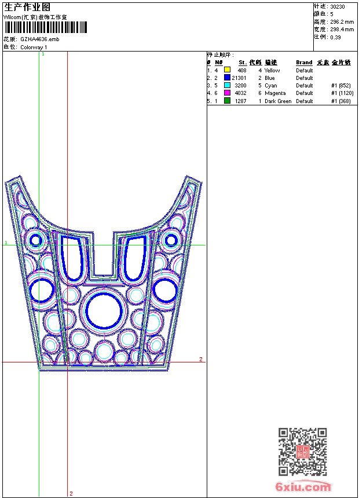Click the large center circle in the design
The height and width of the screenshot is (498, 359).
(x=104, y=311)
